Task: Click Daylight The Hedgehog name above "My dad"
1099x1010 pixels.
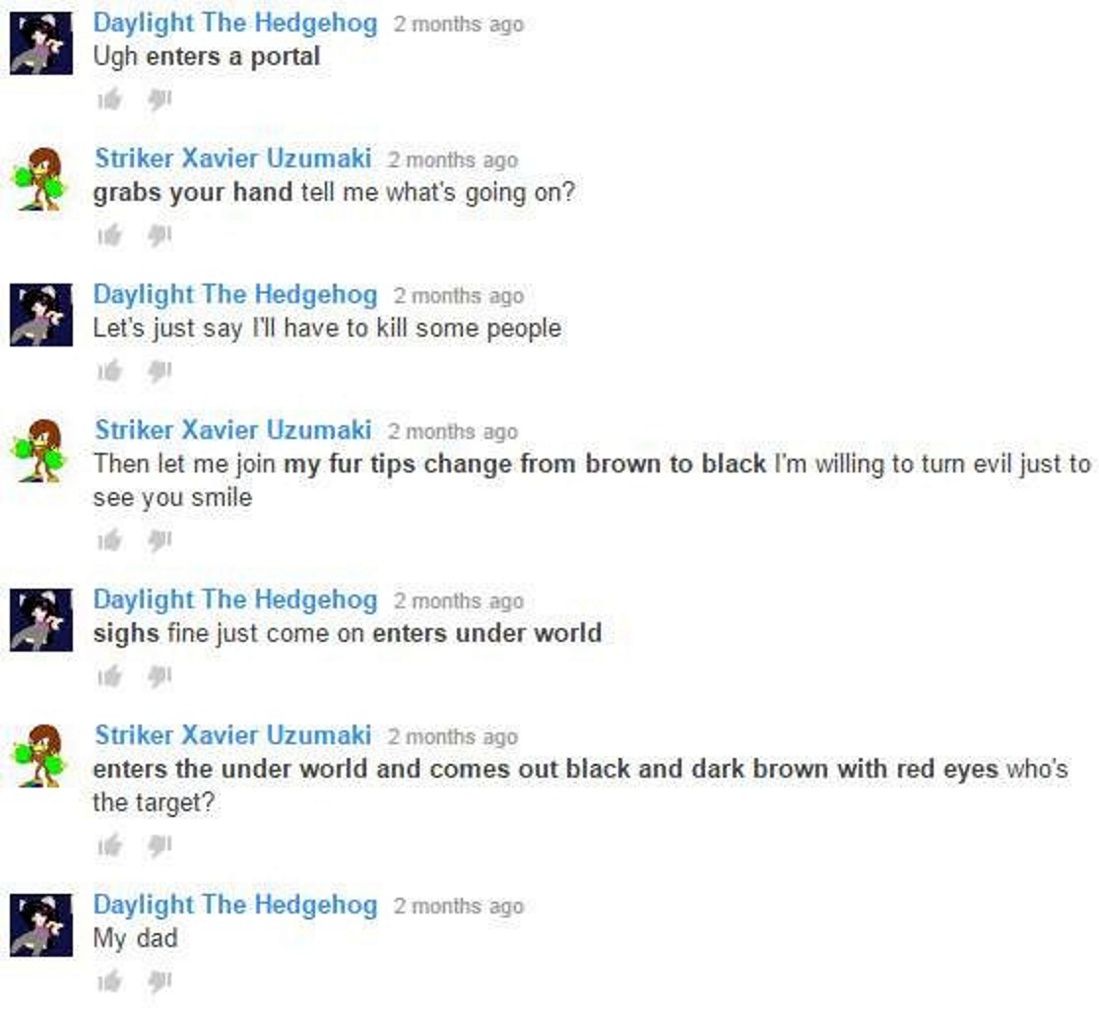Action: pos(234,905)
